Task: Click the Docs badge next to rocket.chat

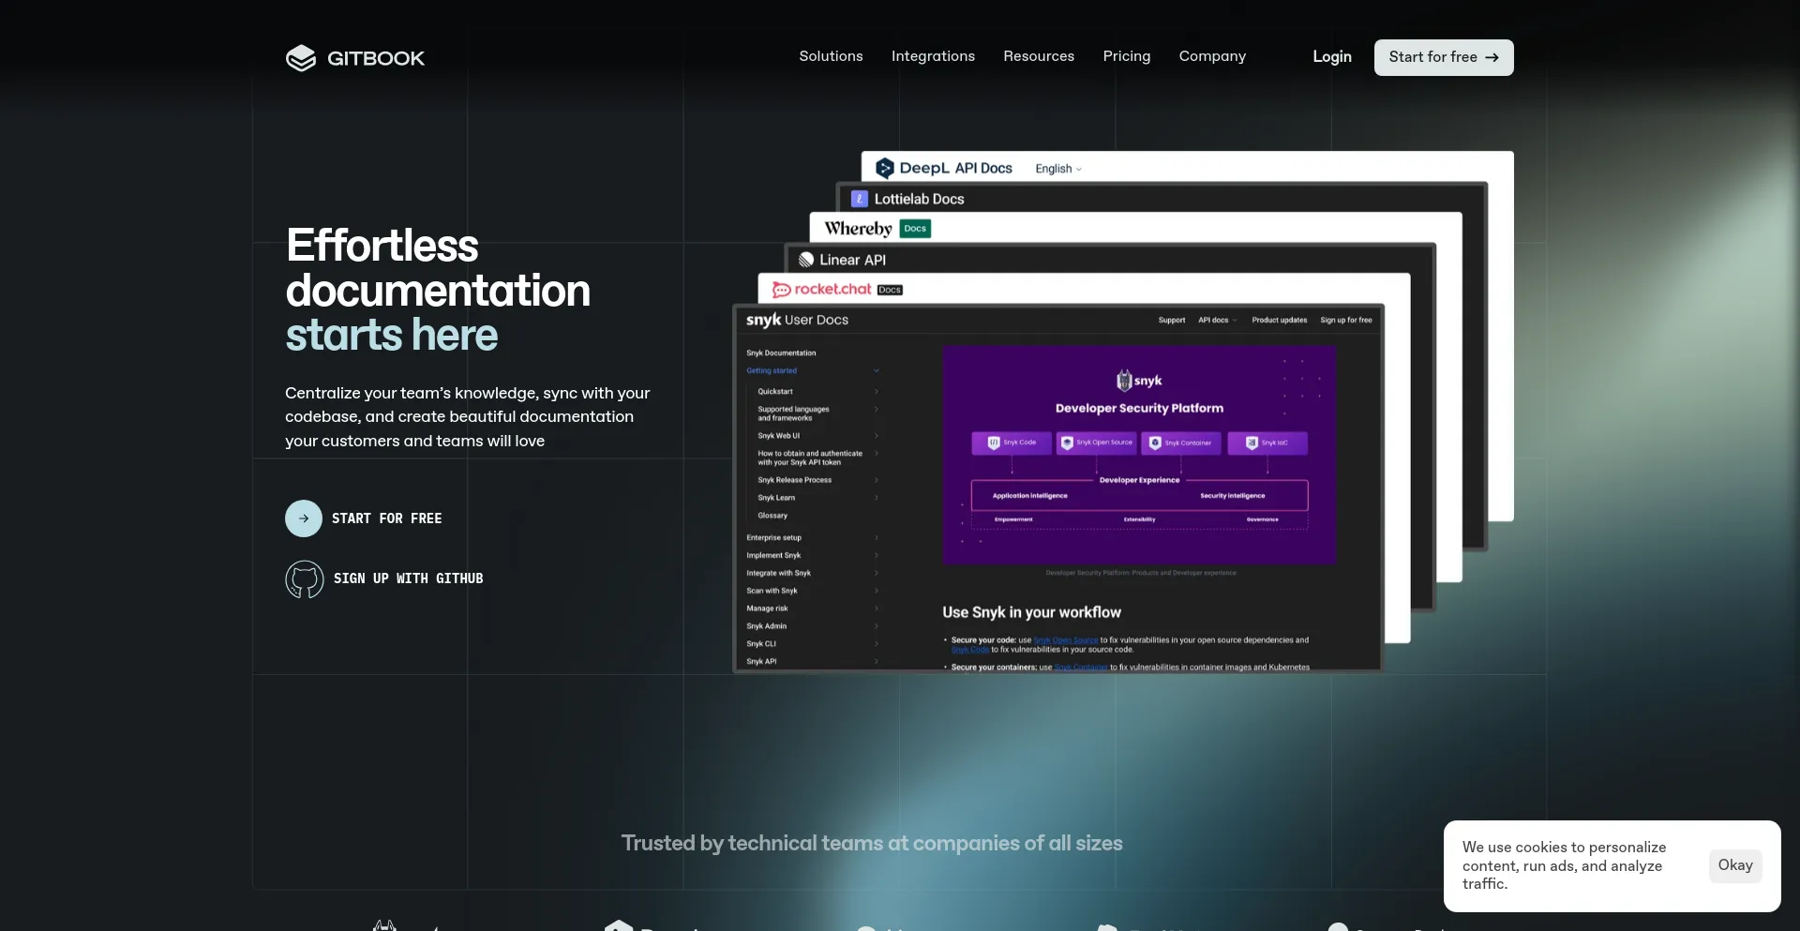Action: click(x=890, y=290)
